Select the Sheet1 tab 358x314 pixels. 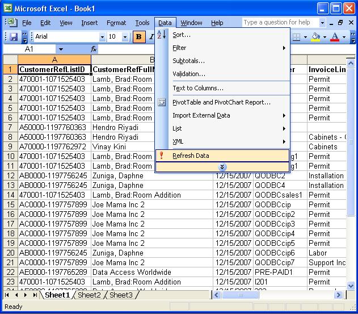tap(57, 295)
